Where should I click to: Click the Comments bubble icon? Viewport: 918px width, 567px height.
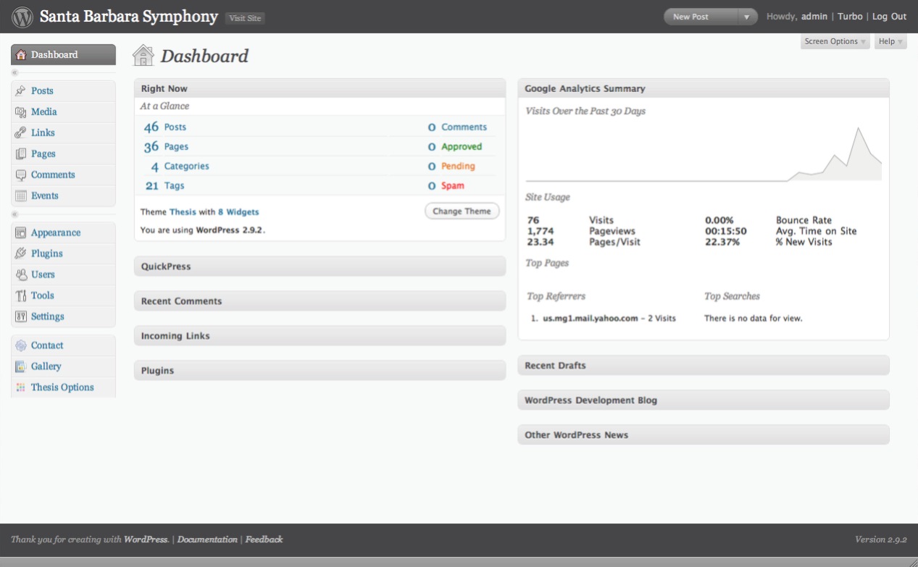tap(21, 175)
